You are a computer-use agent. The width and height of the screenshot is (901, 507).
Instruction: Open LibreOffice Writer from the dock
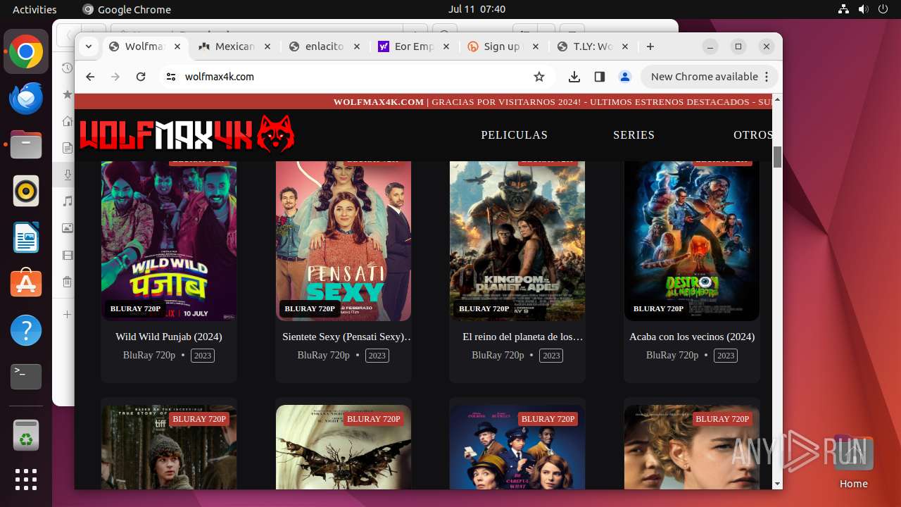pos(26,237)
